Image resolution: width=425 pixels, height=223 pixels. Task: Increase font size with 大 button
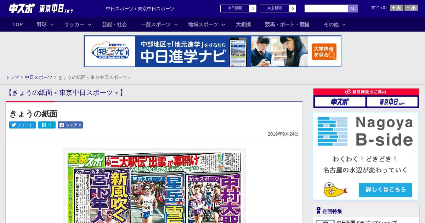(x=397, y=8)
